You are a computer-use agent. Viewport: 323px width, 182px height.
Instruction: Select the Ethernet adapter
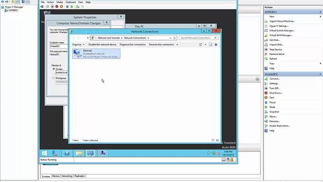click(x=96, y=54)
